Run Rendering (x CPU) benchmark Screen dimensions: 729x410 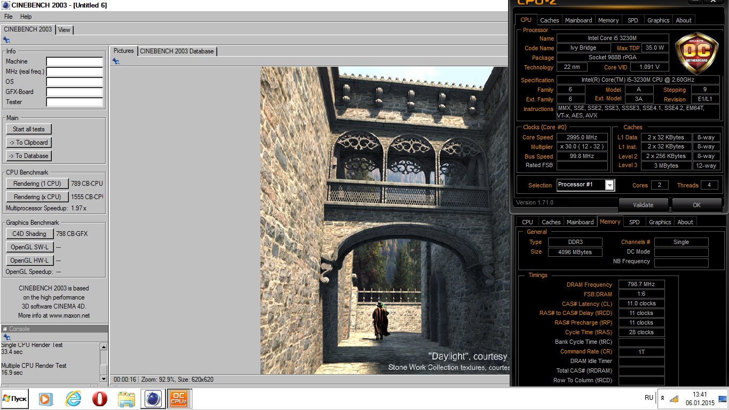pos(37,197)
